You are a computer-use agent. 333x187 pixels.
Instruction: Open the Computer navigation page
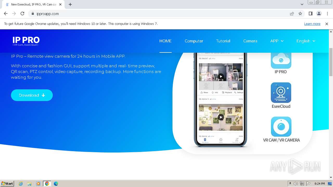194,41
